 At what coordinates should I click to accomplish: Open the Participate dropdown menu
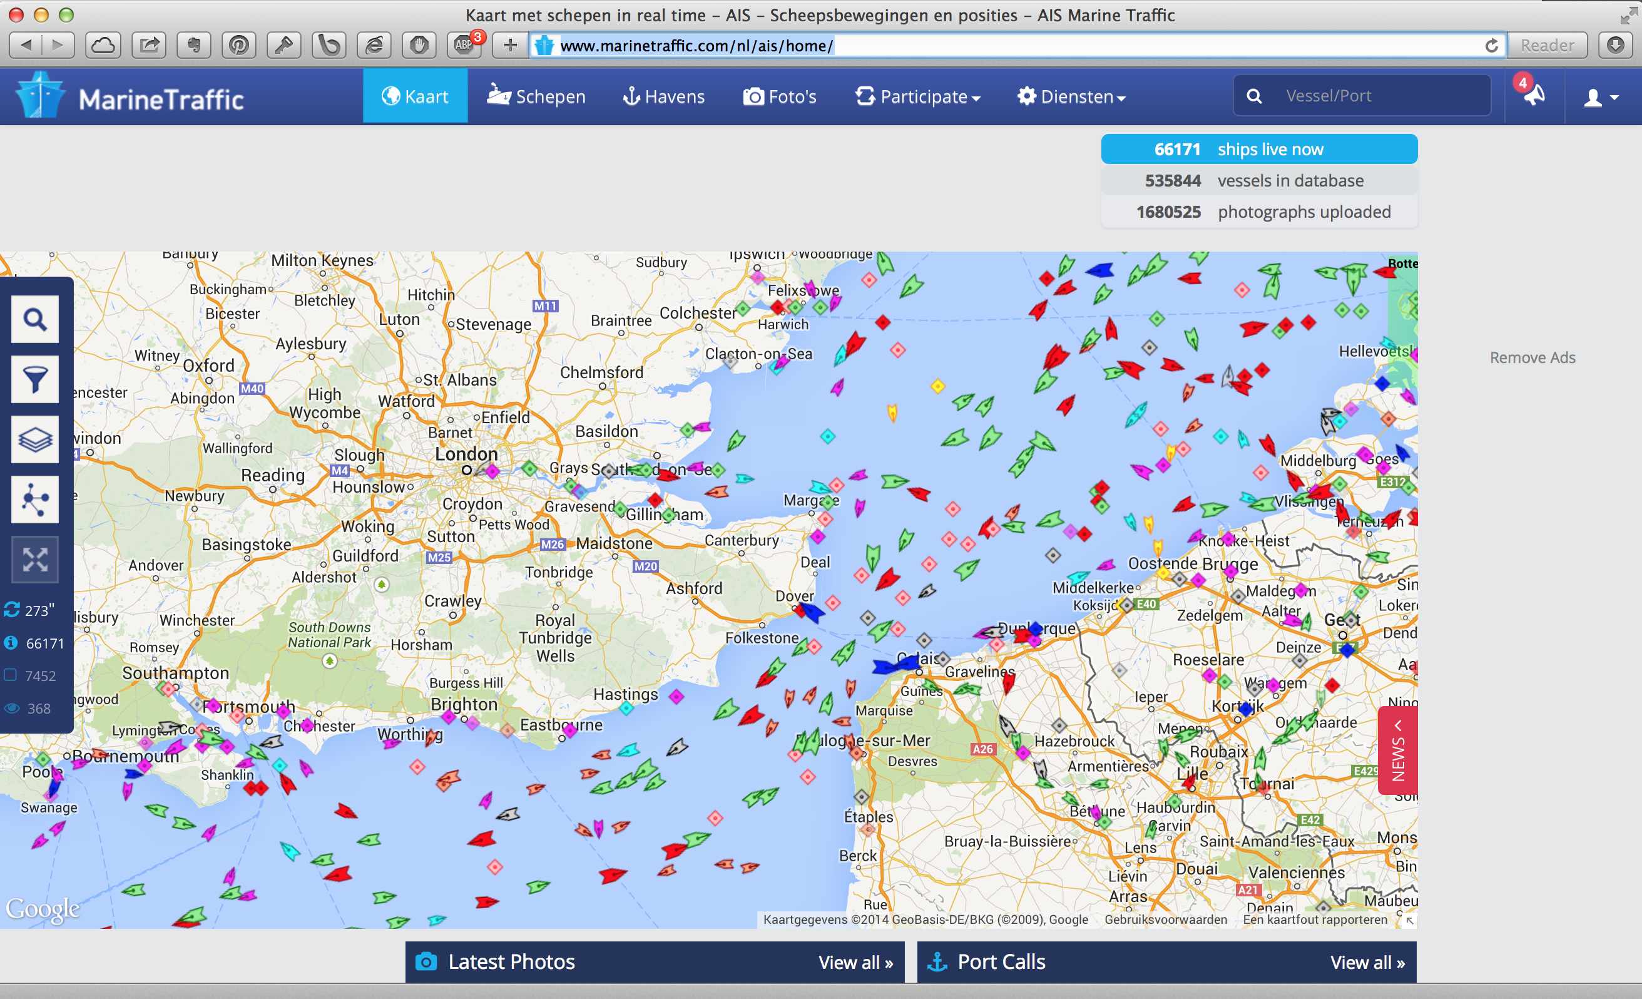click(x=919, y=96)
